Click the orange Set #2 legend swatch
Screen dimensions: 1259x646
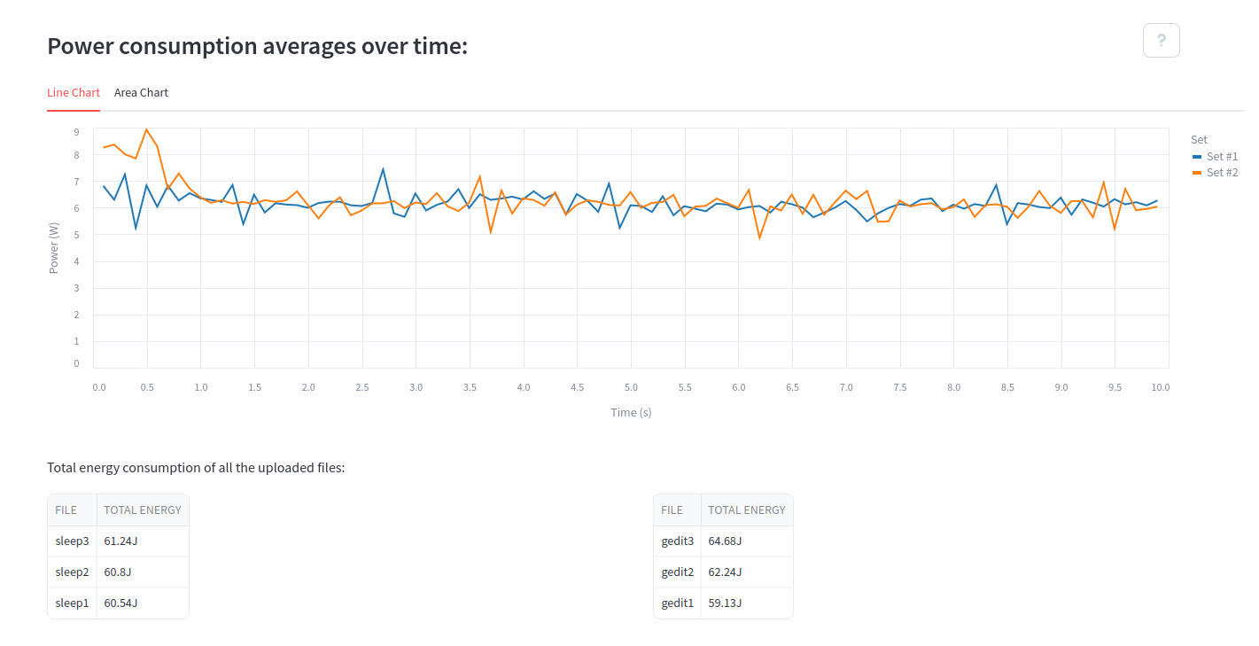pyautogui.click(x=1197, y=173)
